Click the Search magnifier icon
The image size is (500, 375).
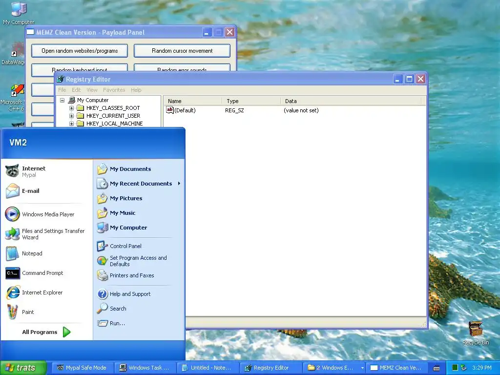(103, 309)
